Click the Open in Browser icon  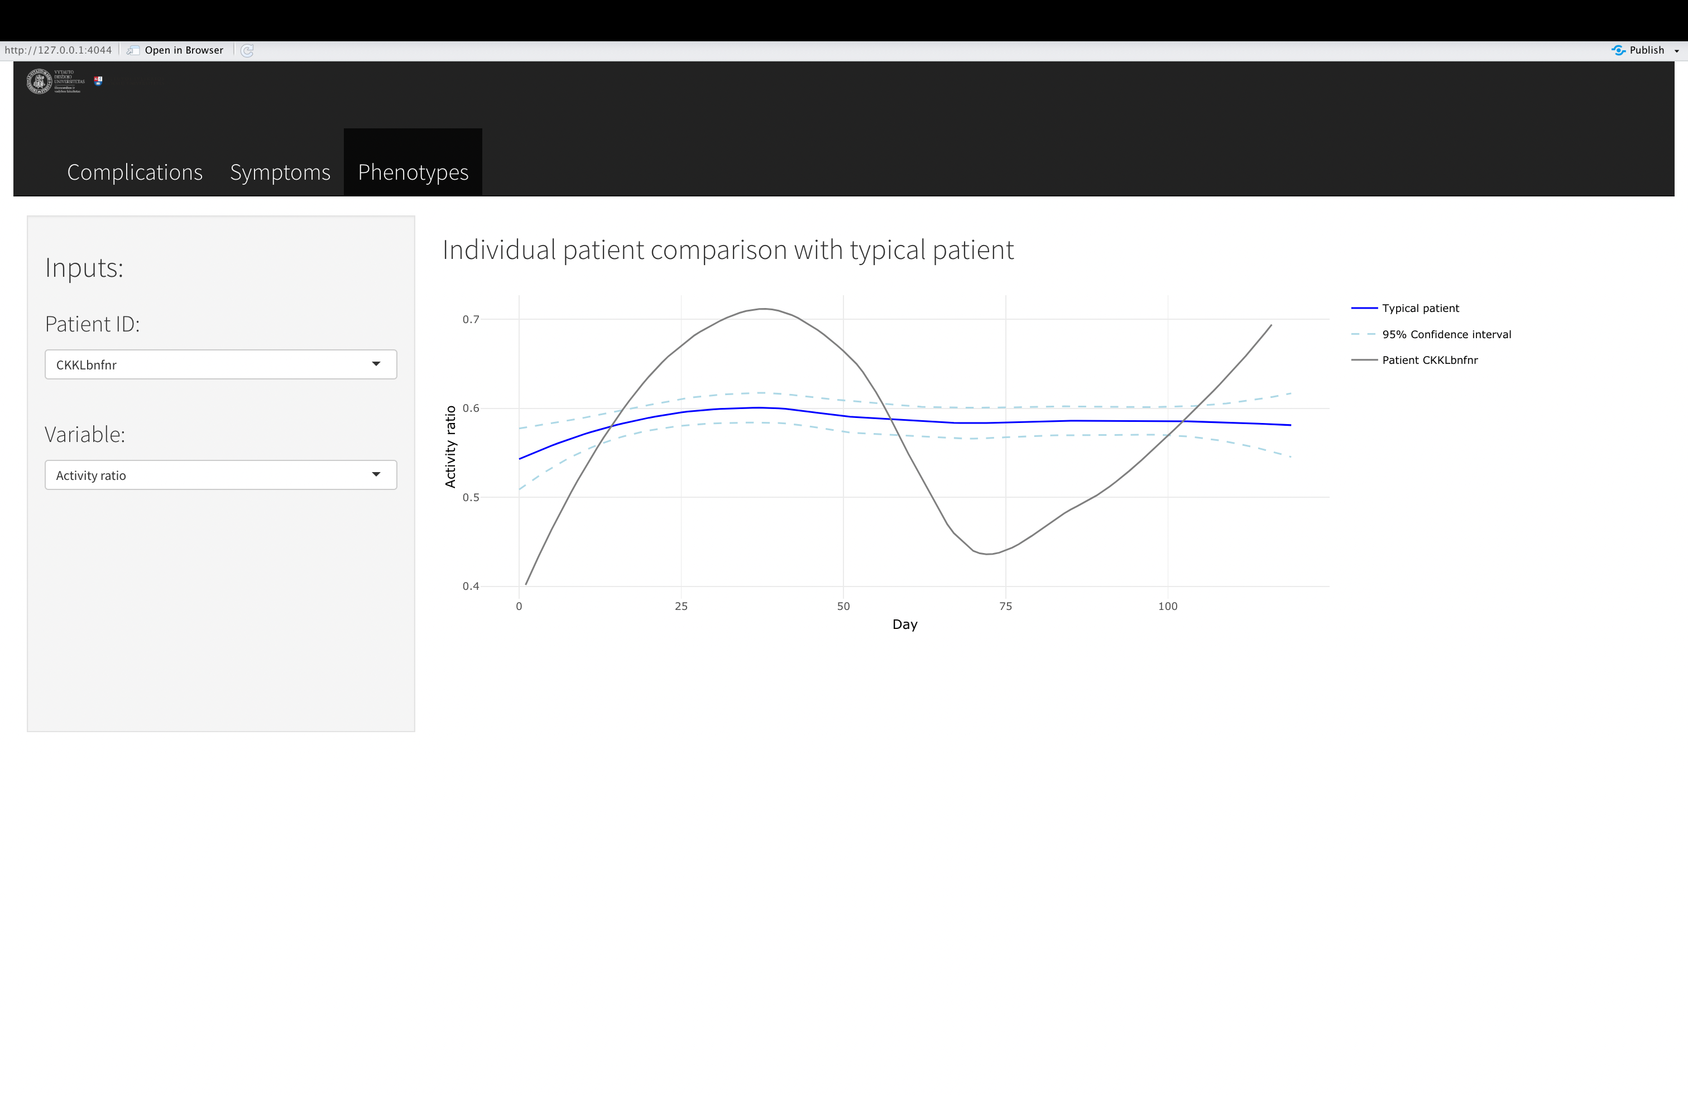133,50
